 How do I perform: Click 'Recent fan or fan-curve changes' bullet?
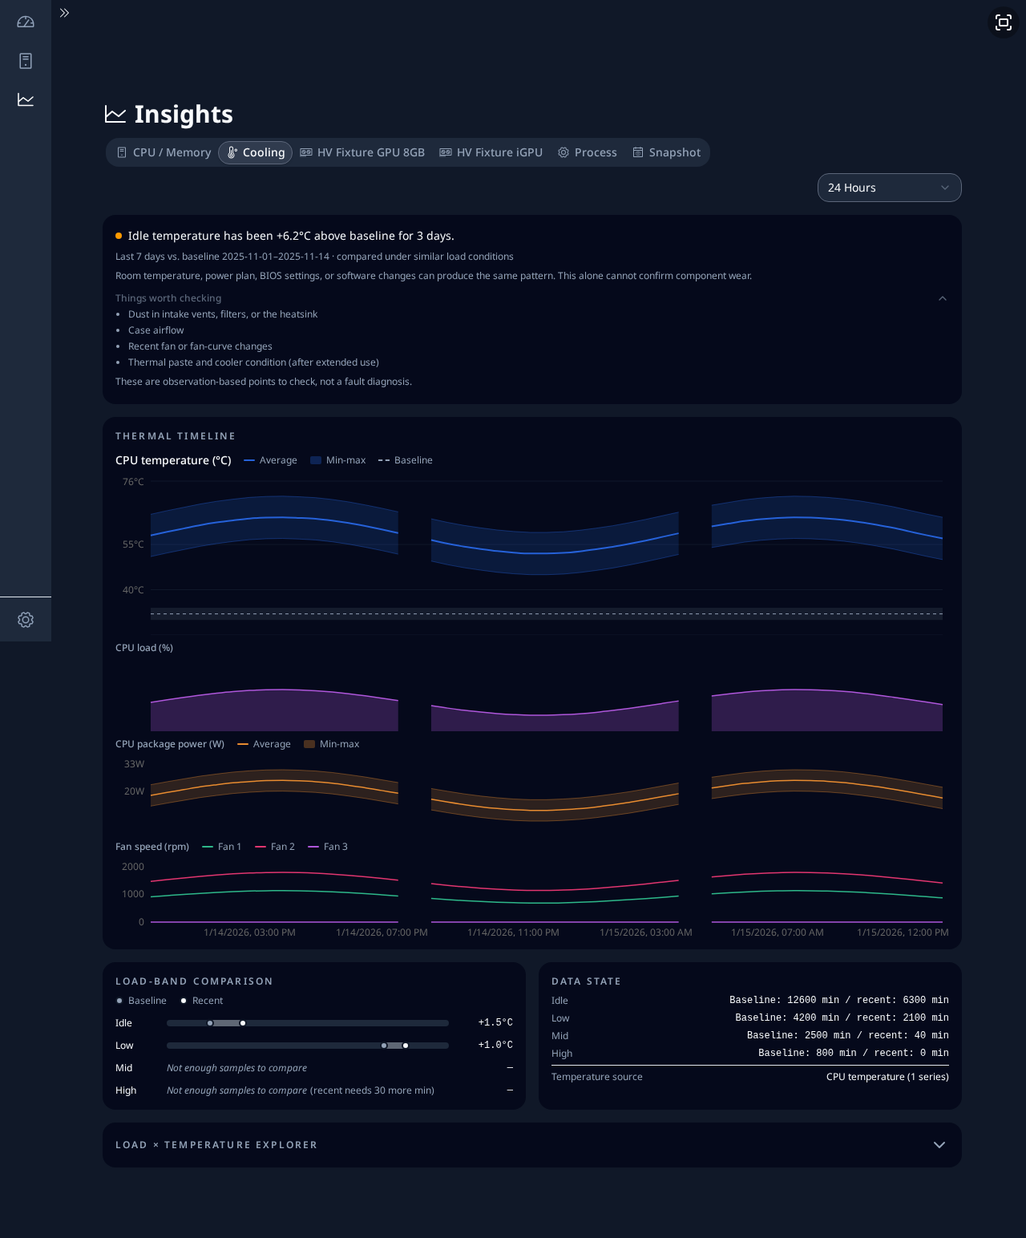[200, 346]
